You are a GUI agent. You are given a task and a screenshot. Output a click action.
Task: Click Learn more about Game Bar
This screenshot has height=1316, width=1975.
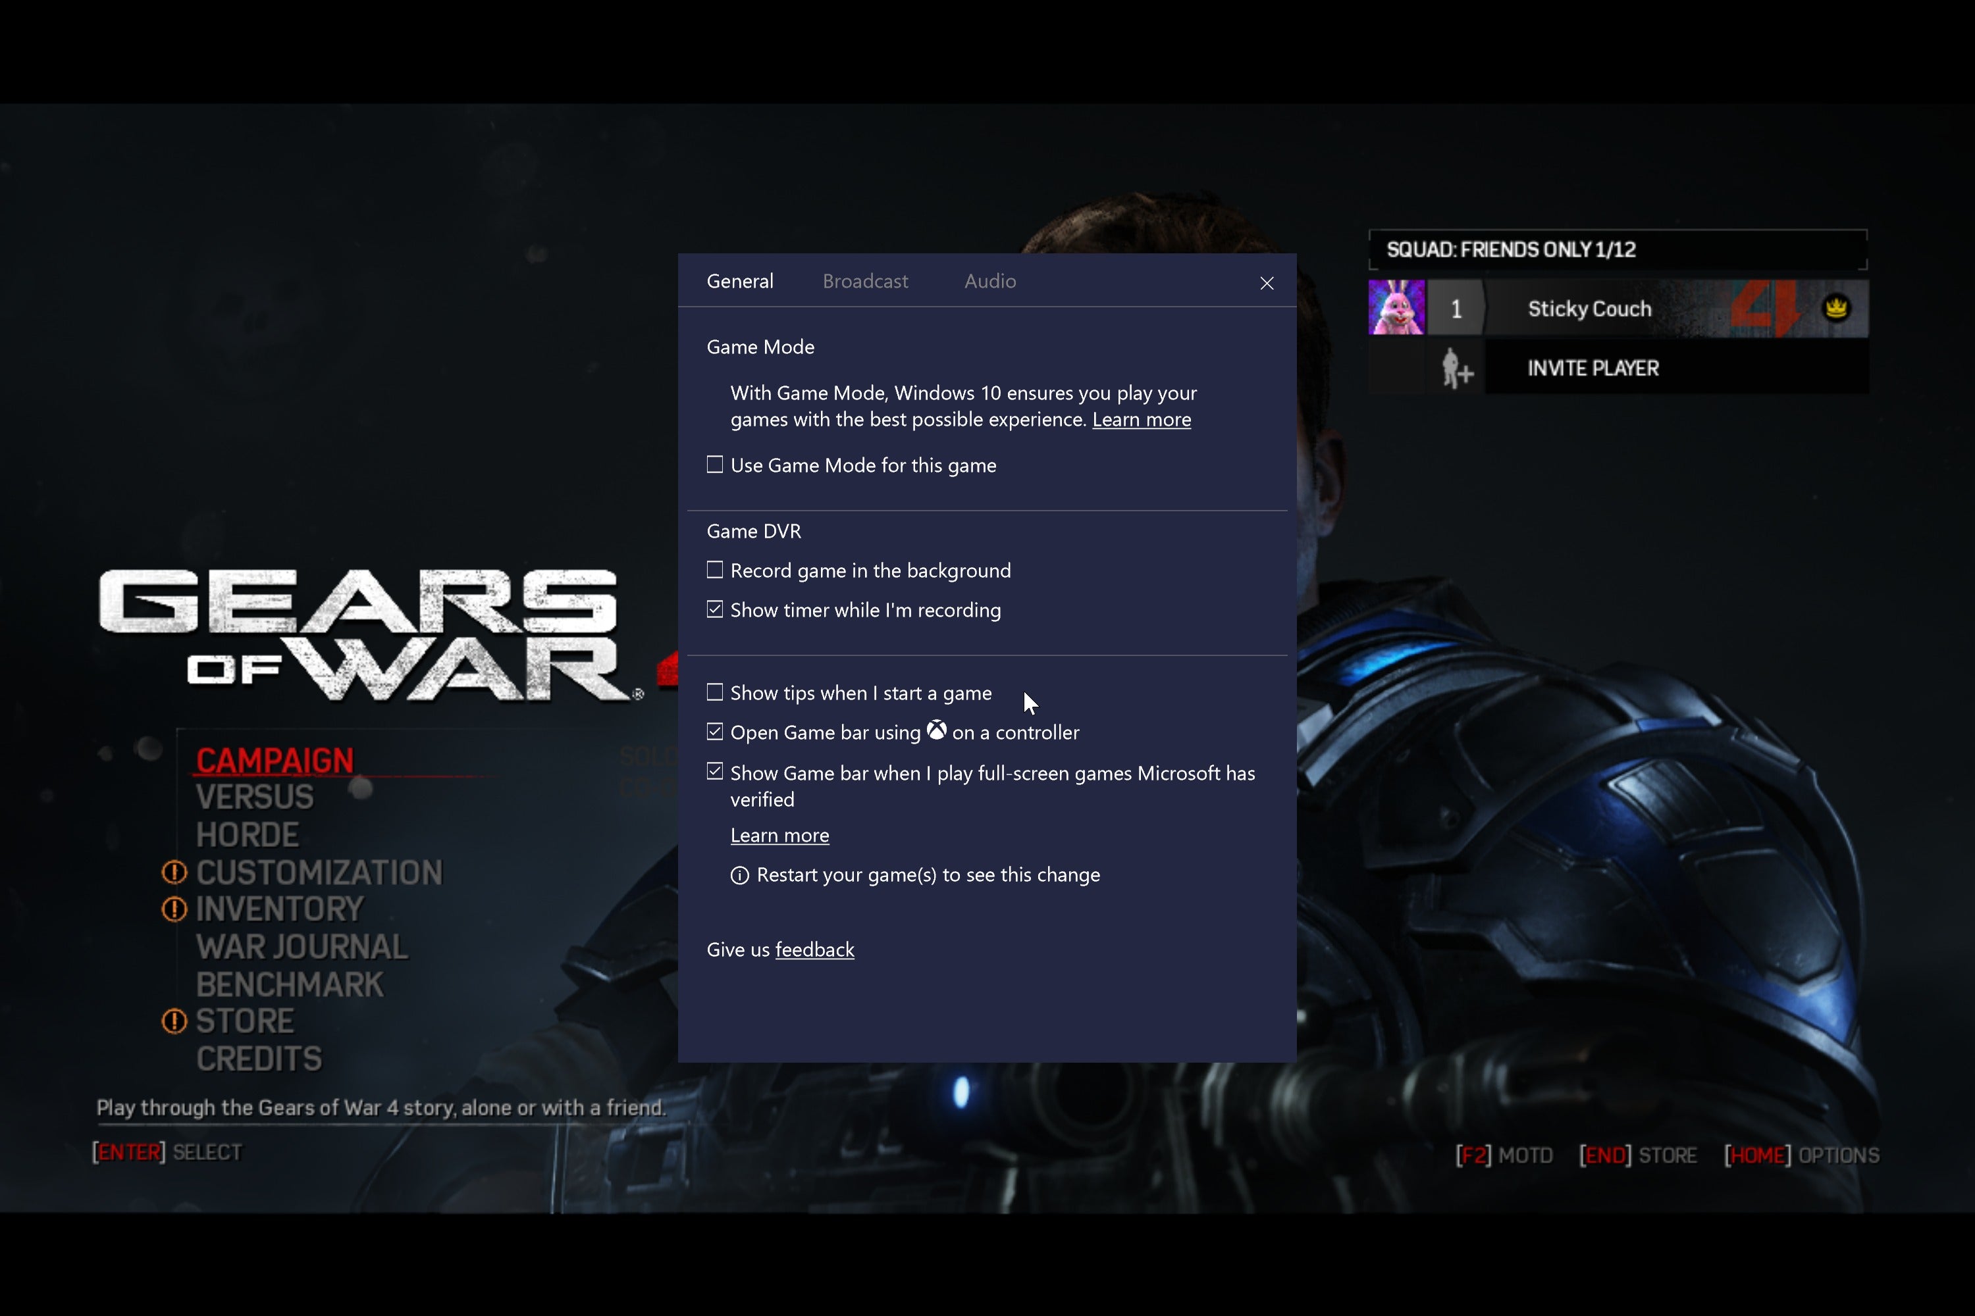(x=780, y=833)
